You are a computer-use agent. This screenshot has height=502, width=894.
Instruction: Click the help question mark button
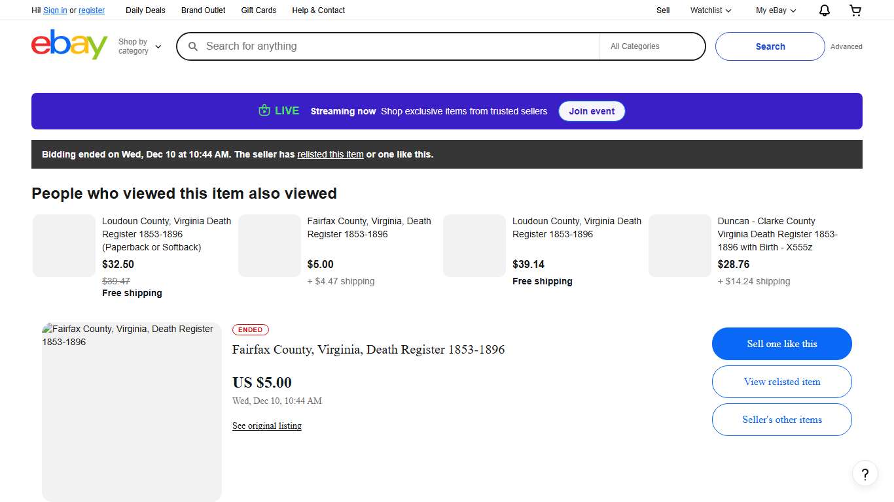(x=865, y=474)
